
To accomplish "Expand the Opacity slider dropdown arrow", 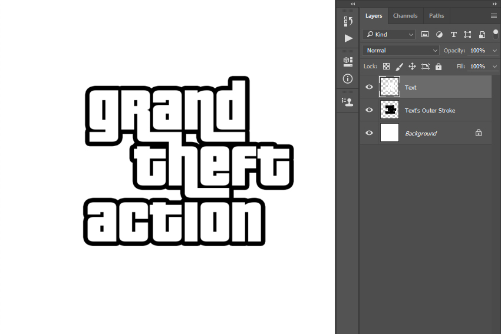I will tap(494, 51).
